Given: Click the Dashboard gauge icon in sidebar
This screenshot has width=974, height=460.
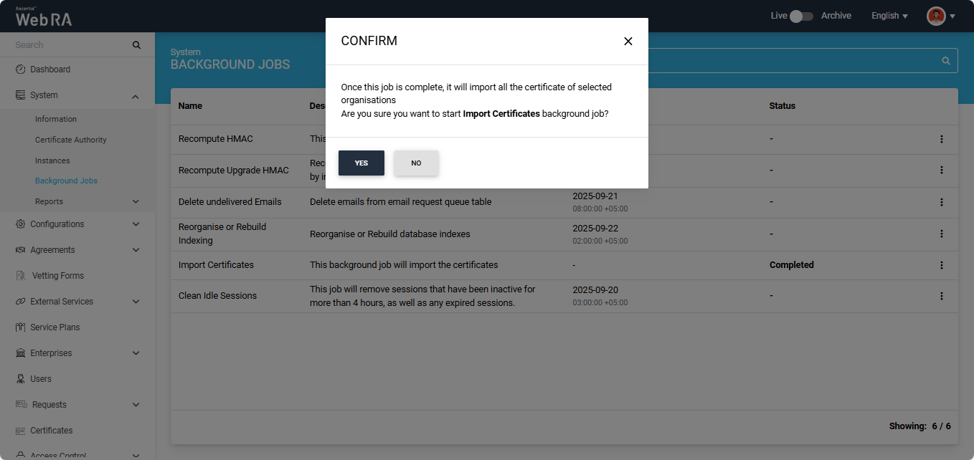Looking at the screenshot, I should [x=21, y=70].
